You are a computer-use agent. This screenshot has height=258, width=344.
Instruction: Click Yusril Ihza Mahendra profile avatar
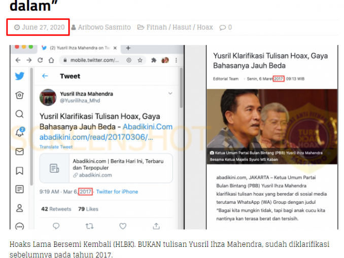[48, 97]
